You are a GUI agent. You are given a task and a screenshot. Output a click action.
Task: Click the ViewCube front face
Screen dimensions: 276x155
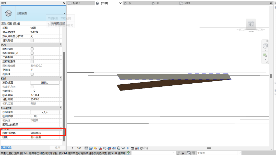pyautogui.click(x=251, y=24)
